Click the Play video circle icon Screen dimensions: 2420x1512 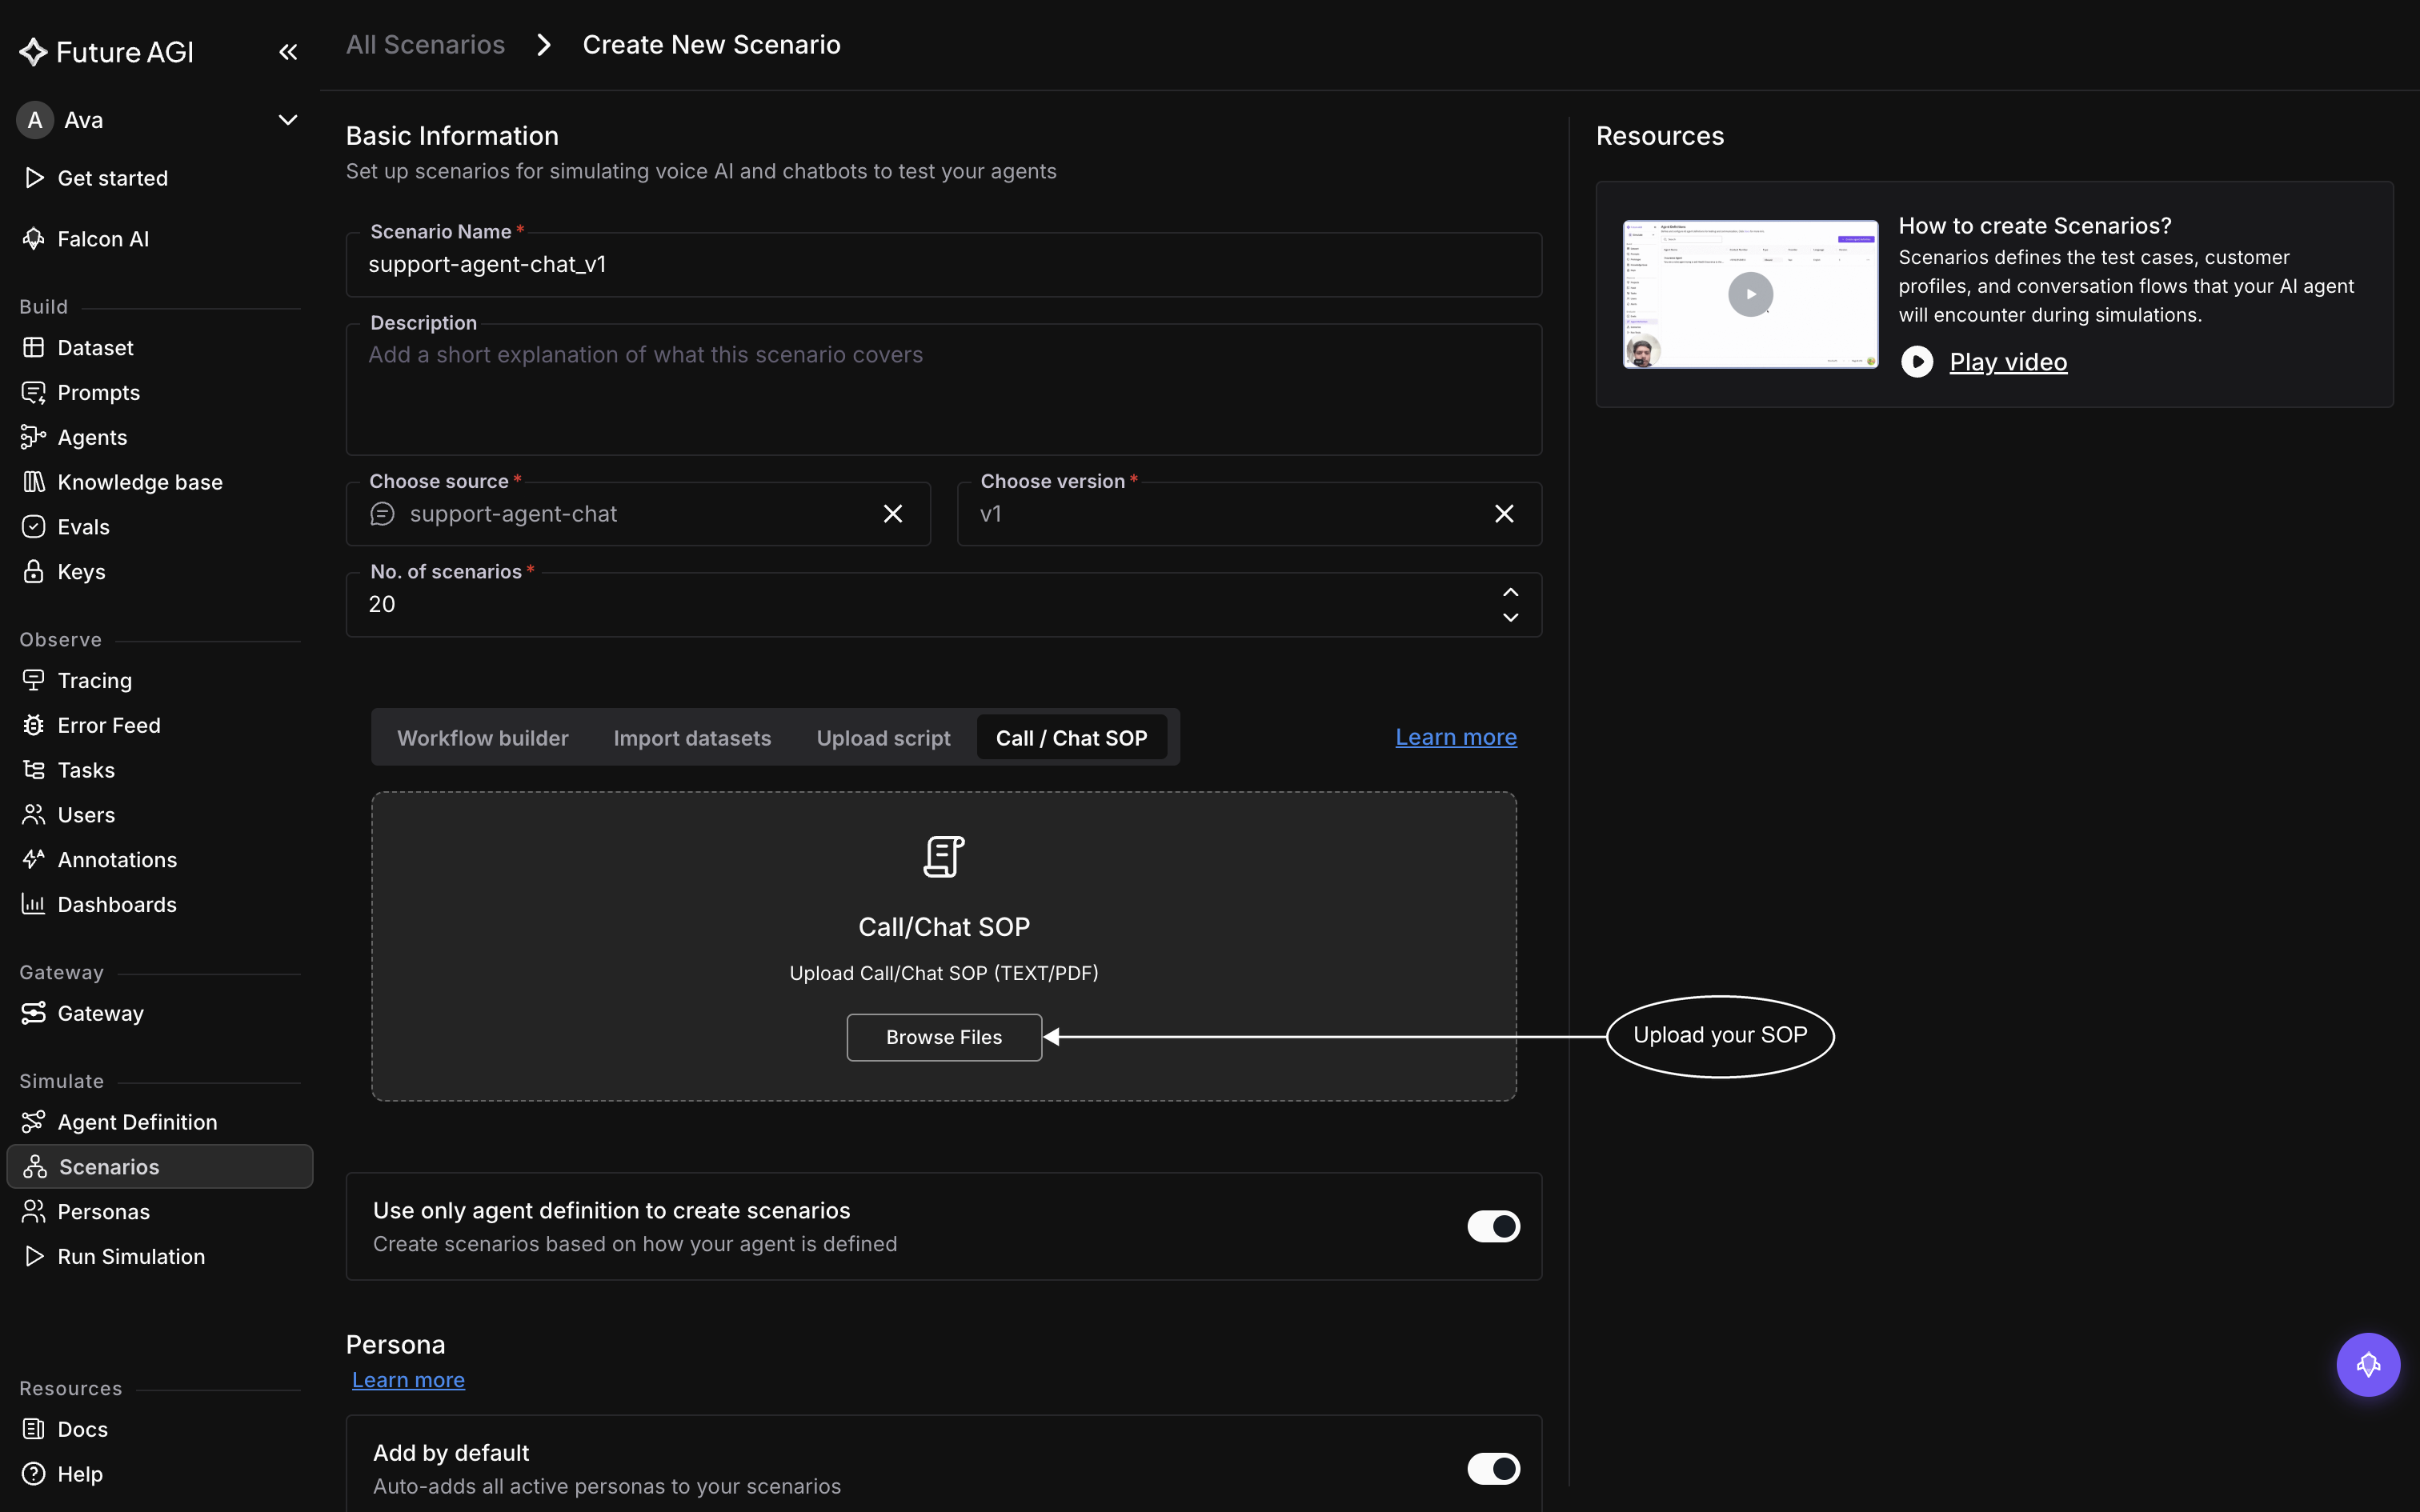(x=1916, y=362)
